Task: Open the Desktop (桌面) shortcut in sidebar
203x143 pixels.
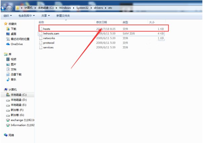Action: (13, 34)
